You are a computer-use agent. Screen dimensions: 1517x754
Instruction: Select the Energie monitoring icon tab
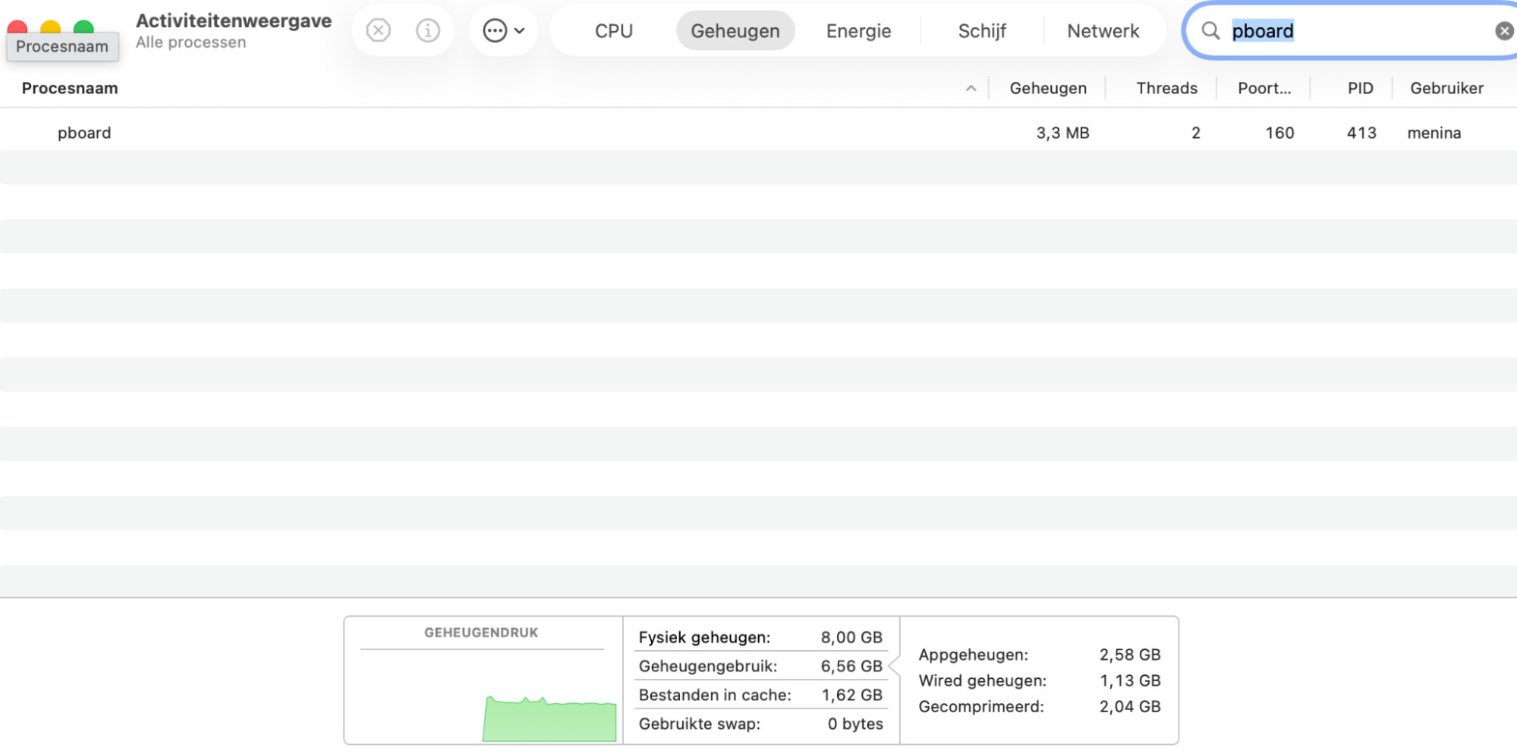(858, 31)
